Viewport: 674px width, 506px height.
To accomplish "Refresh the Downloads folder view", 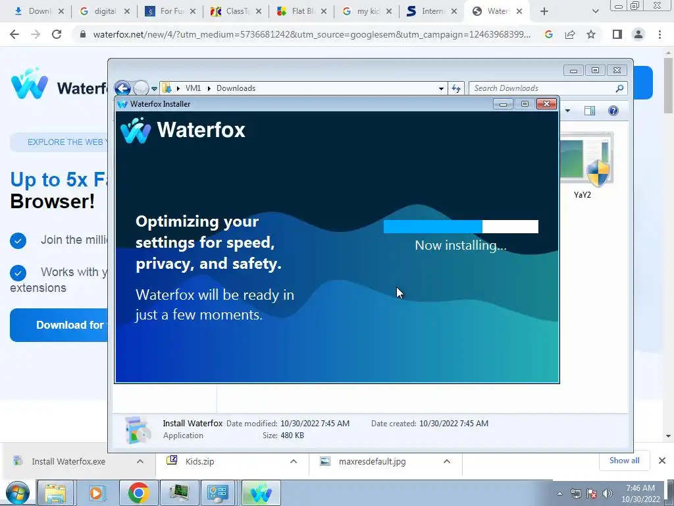I will 456,89.
